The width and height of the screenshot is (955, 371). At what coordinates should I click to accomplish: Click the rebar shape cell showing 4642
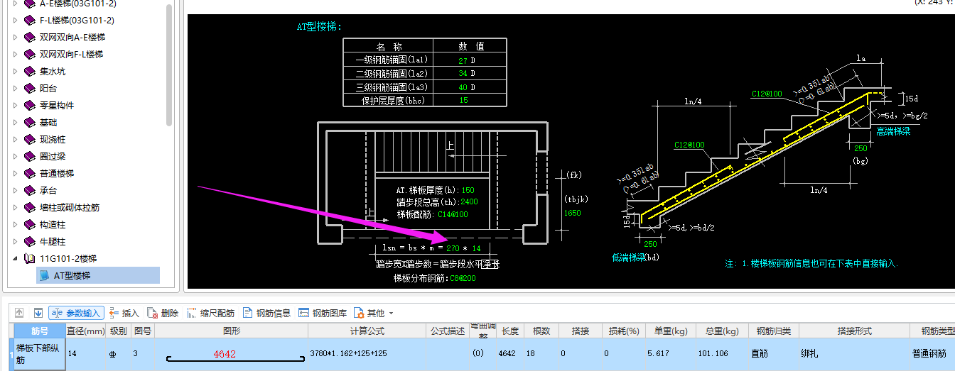[x=231, y=354]
